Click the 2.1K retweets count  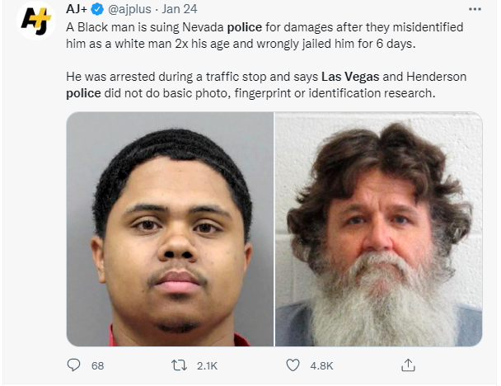(207, 365)
